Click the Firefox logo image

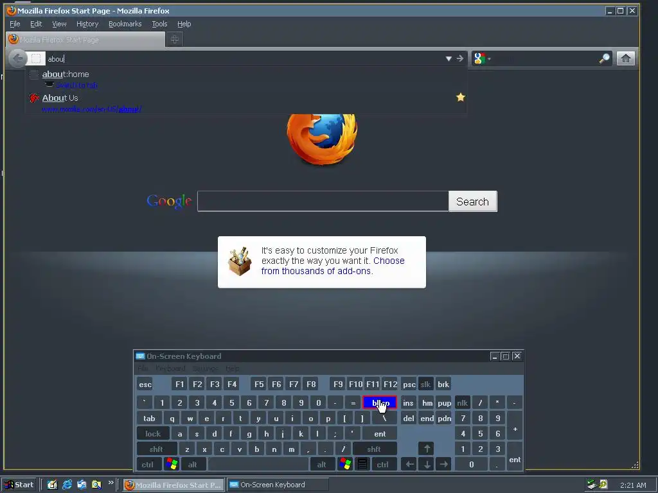click(x=322, y=139)
